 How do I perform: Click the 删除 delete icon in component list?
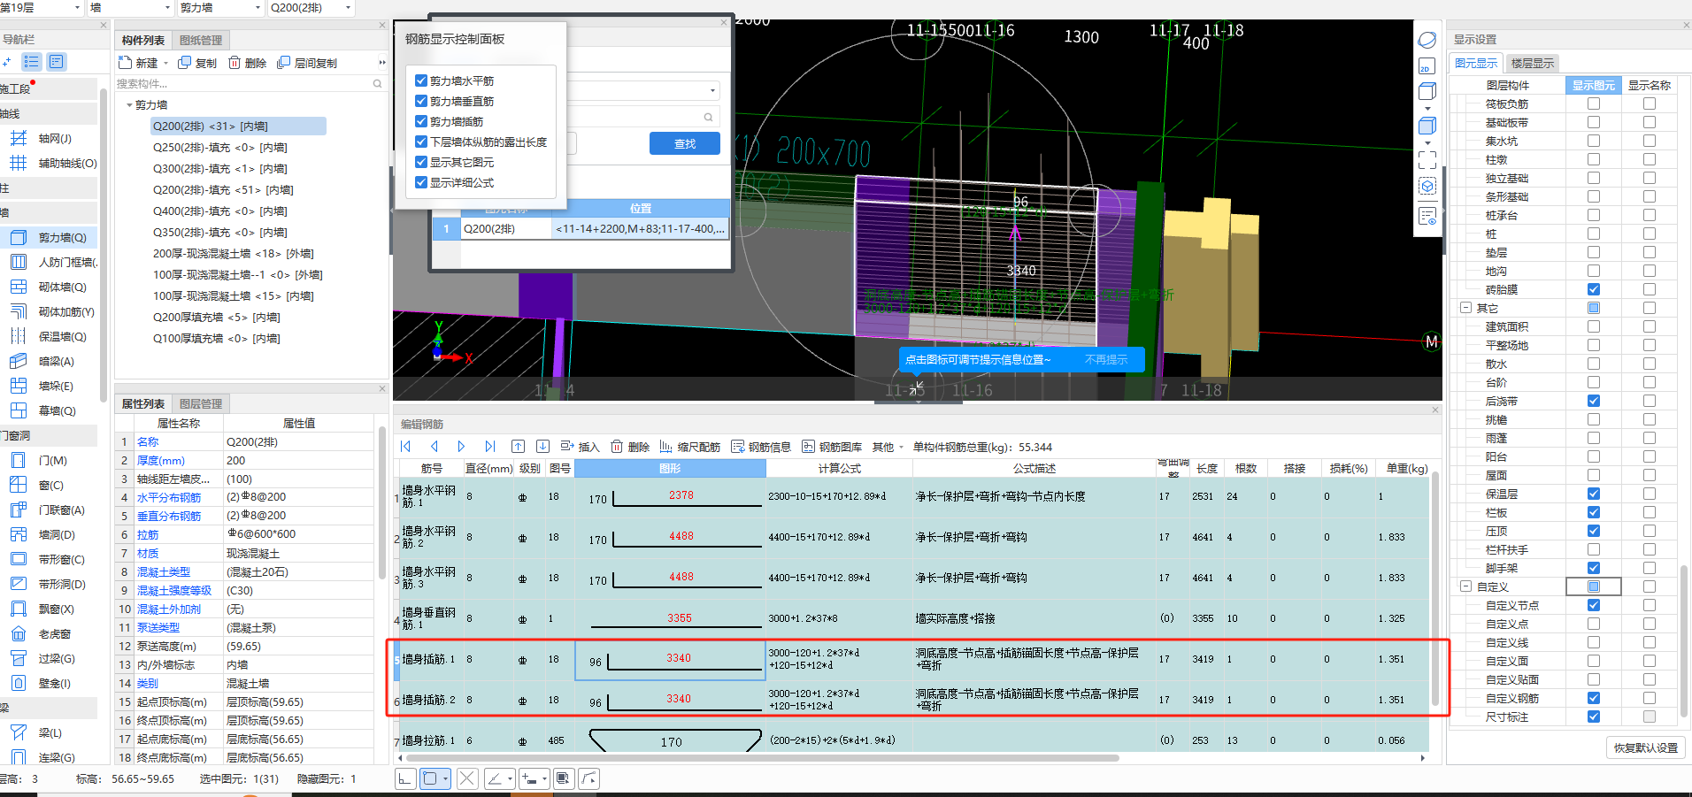(235, 63)
